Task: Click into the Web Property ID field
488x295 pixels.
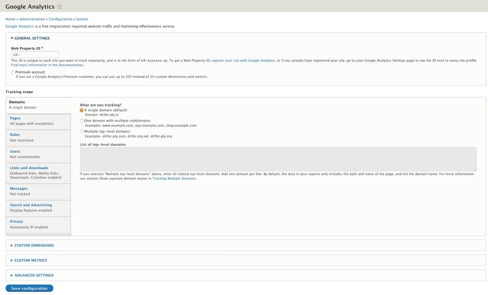Action: (x=35, y=55)
